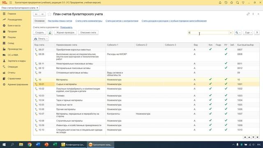Click into the search input field
Viewport: 263px width, 148px height.
click(x=208, y=32)
